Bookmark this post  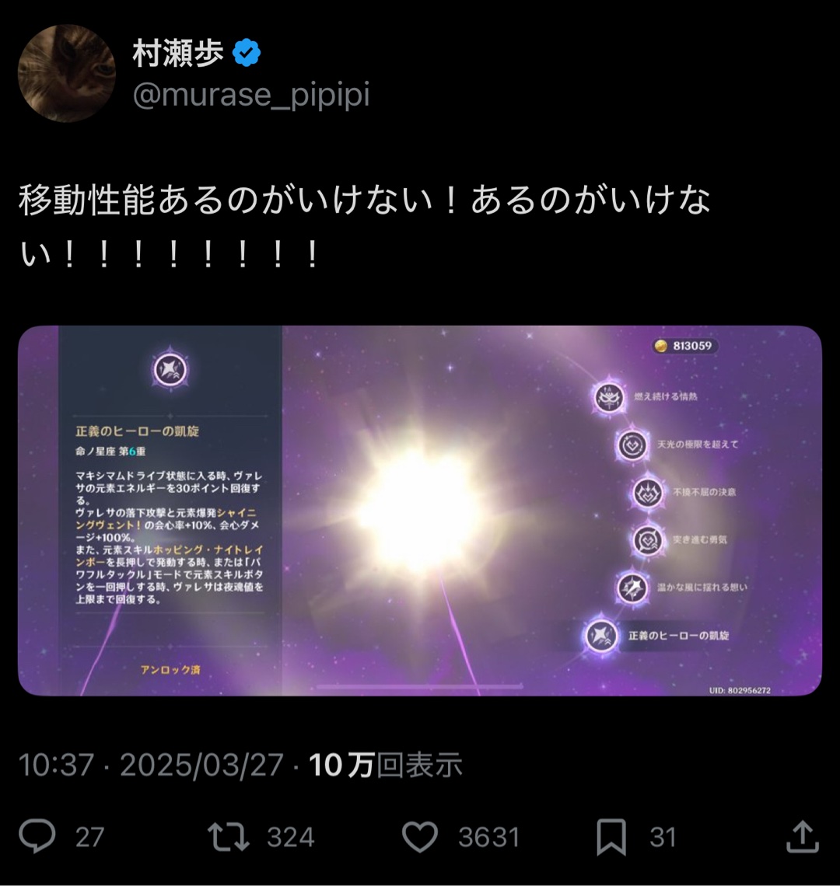[611, 837]
